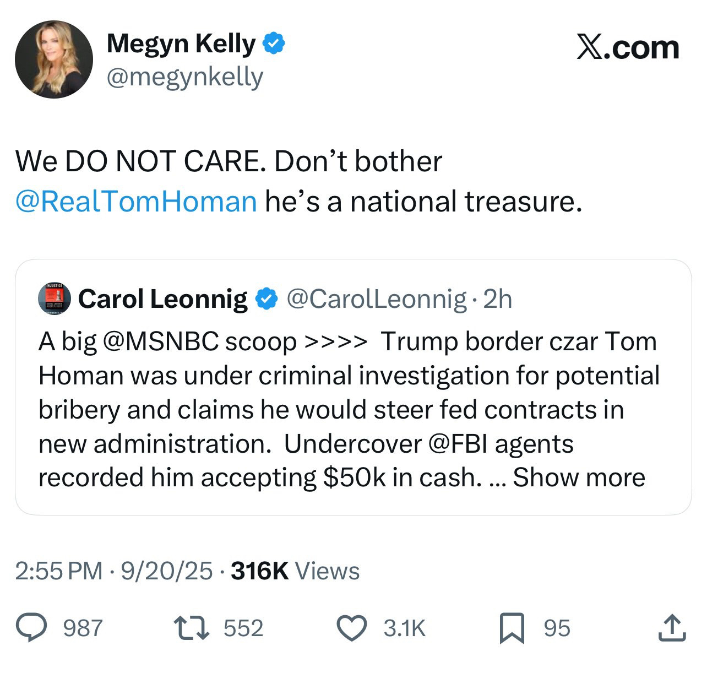Click Carol Leonnig's blue verified badge
The image size is (707, 673).
point(267,299)
